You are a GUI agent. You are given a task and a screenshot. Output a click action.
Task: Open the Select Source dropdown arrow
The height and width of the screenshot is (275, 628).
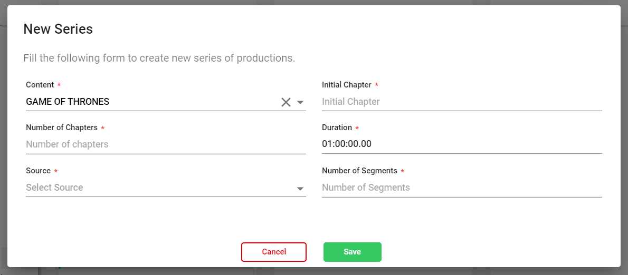click(300, 188)
